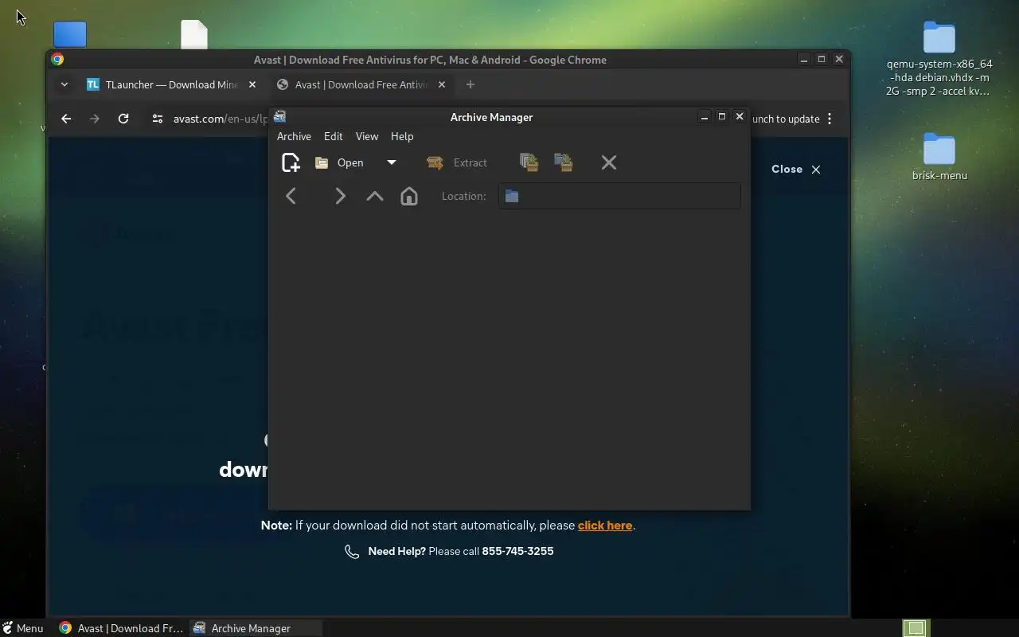Click the avast.com URL in the address bar
Viewport: 1019px width, 637px height.
221,119
